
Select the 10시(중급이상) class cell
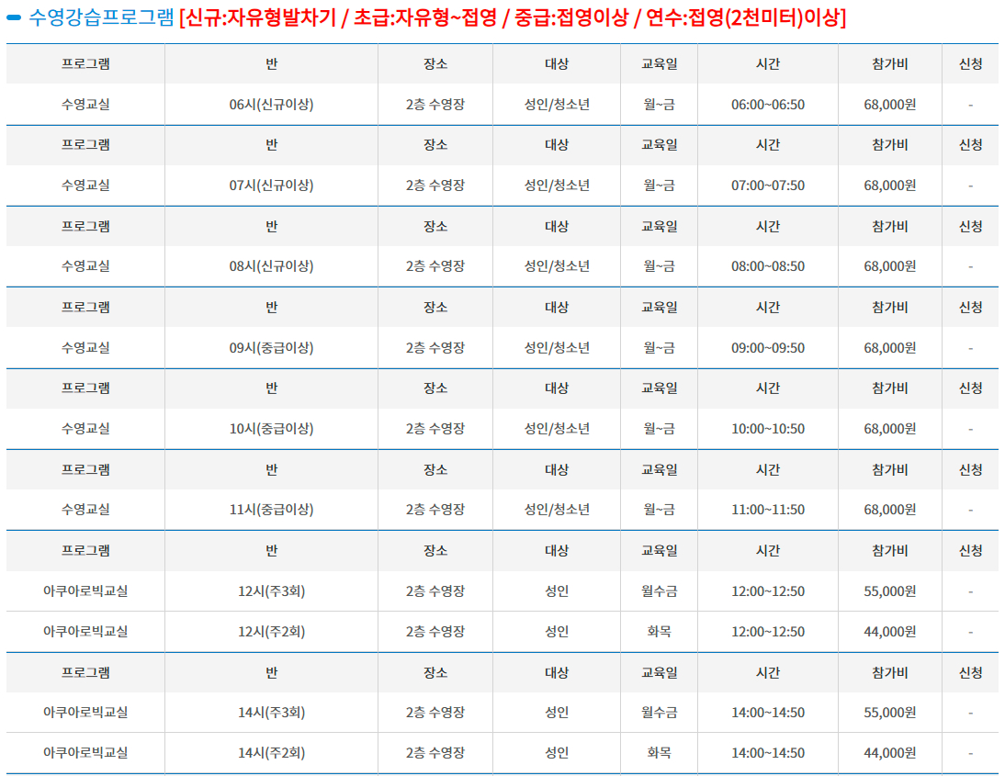(271, 429)
